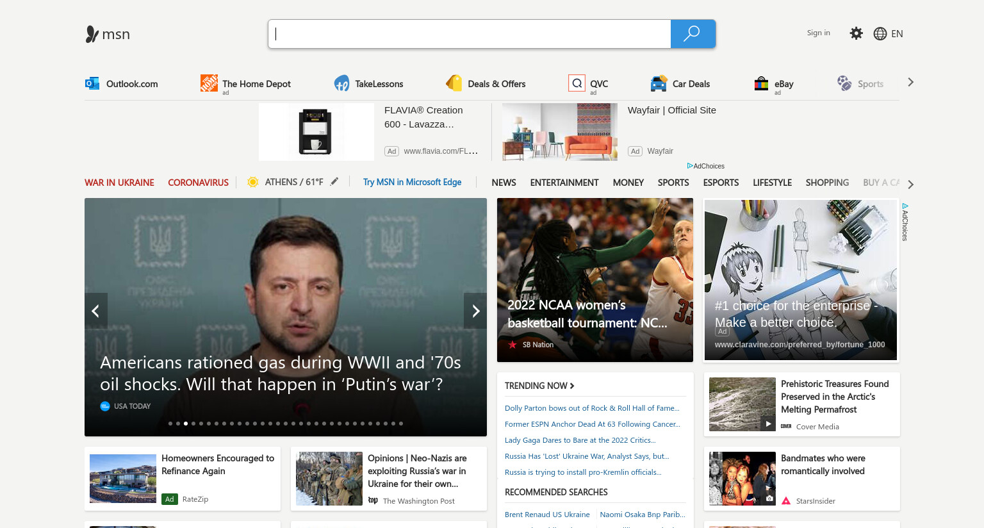Open Prehistoric Treasures Arctic Permafrost story
984x528 pixels.
(x=802, y=404)
